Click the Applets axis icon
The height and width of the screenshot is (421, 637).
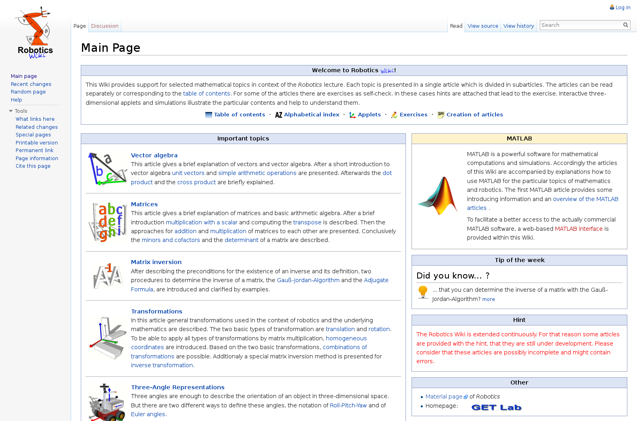click(x=352, y=115)
